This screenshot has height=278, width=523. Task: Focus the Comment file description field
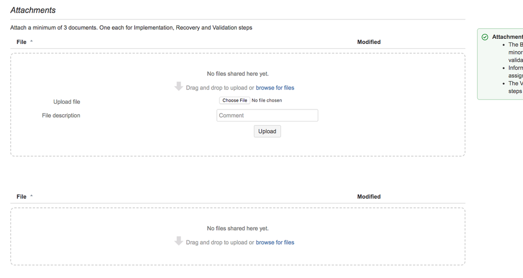pyautogui.click(x=267, y=116)
